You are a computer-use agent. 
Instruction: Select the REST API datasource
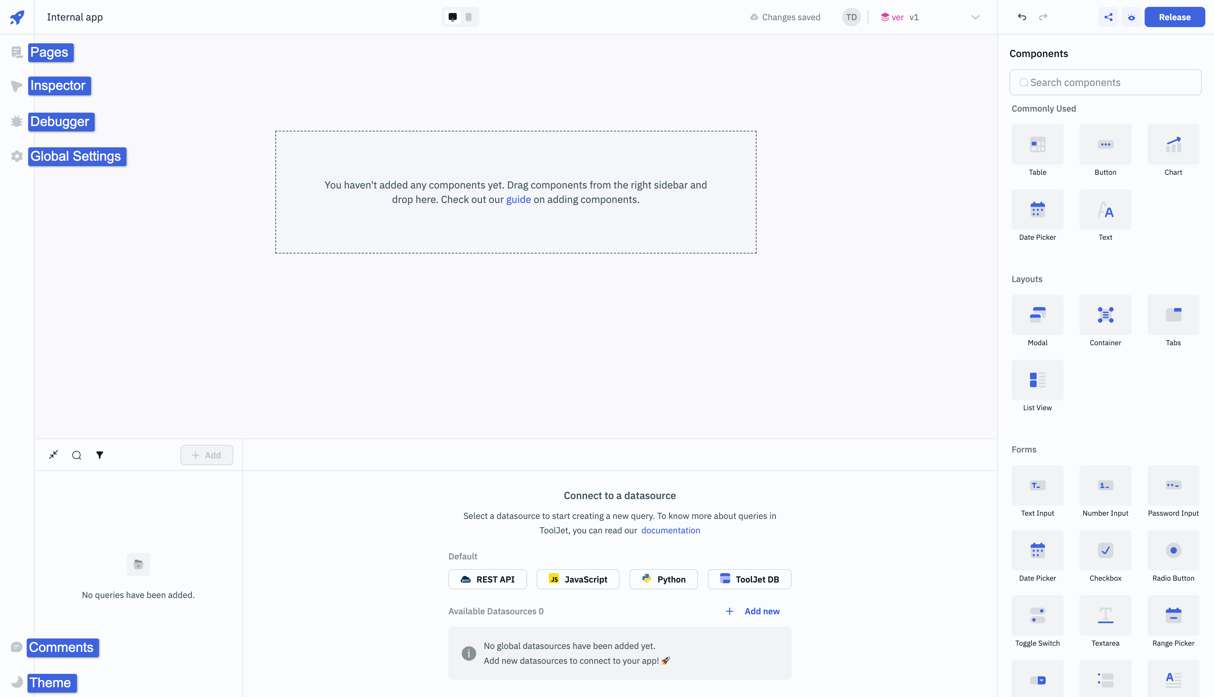coord(487,579)
